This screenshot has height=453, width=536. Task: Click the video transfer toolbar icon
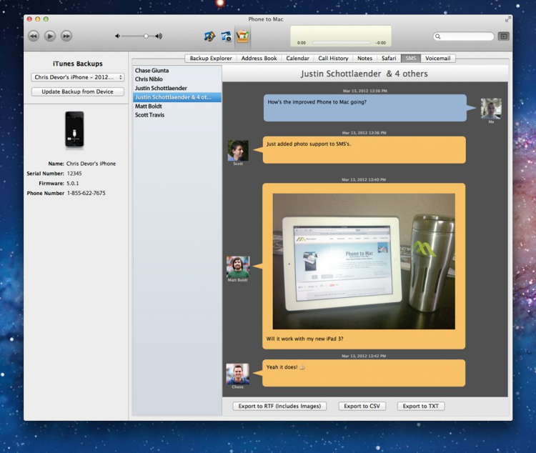point(226,36)
